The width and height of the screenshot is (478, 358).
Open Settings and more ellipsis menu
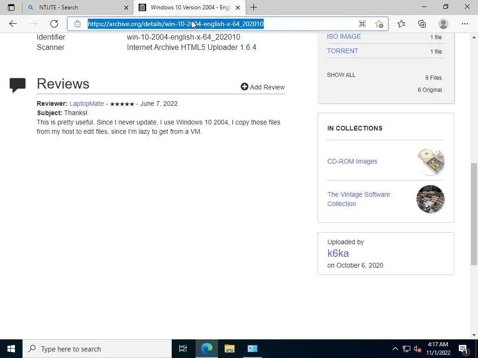[464, 24]
